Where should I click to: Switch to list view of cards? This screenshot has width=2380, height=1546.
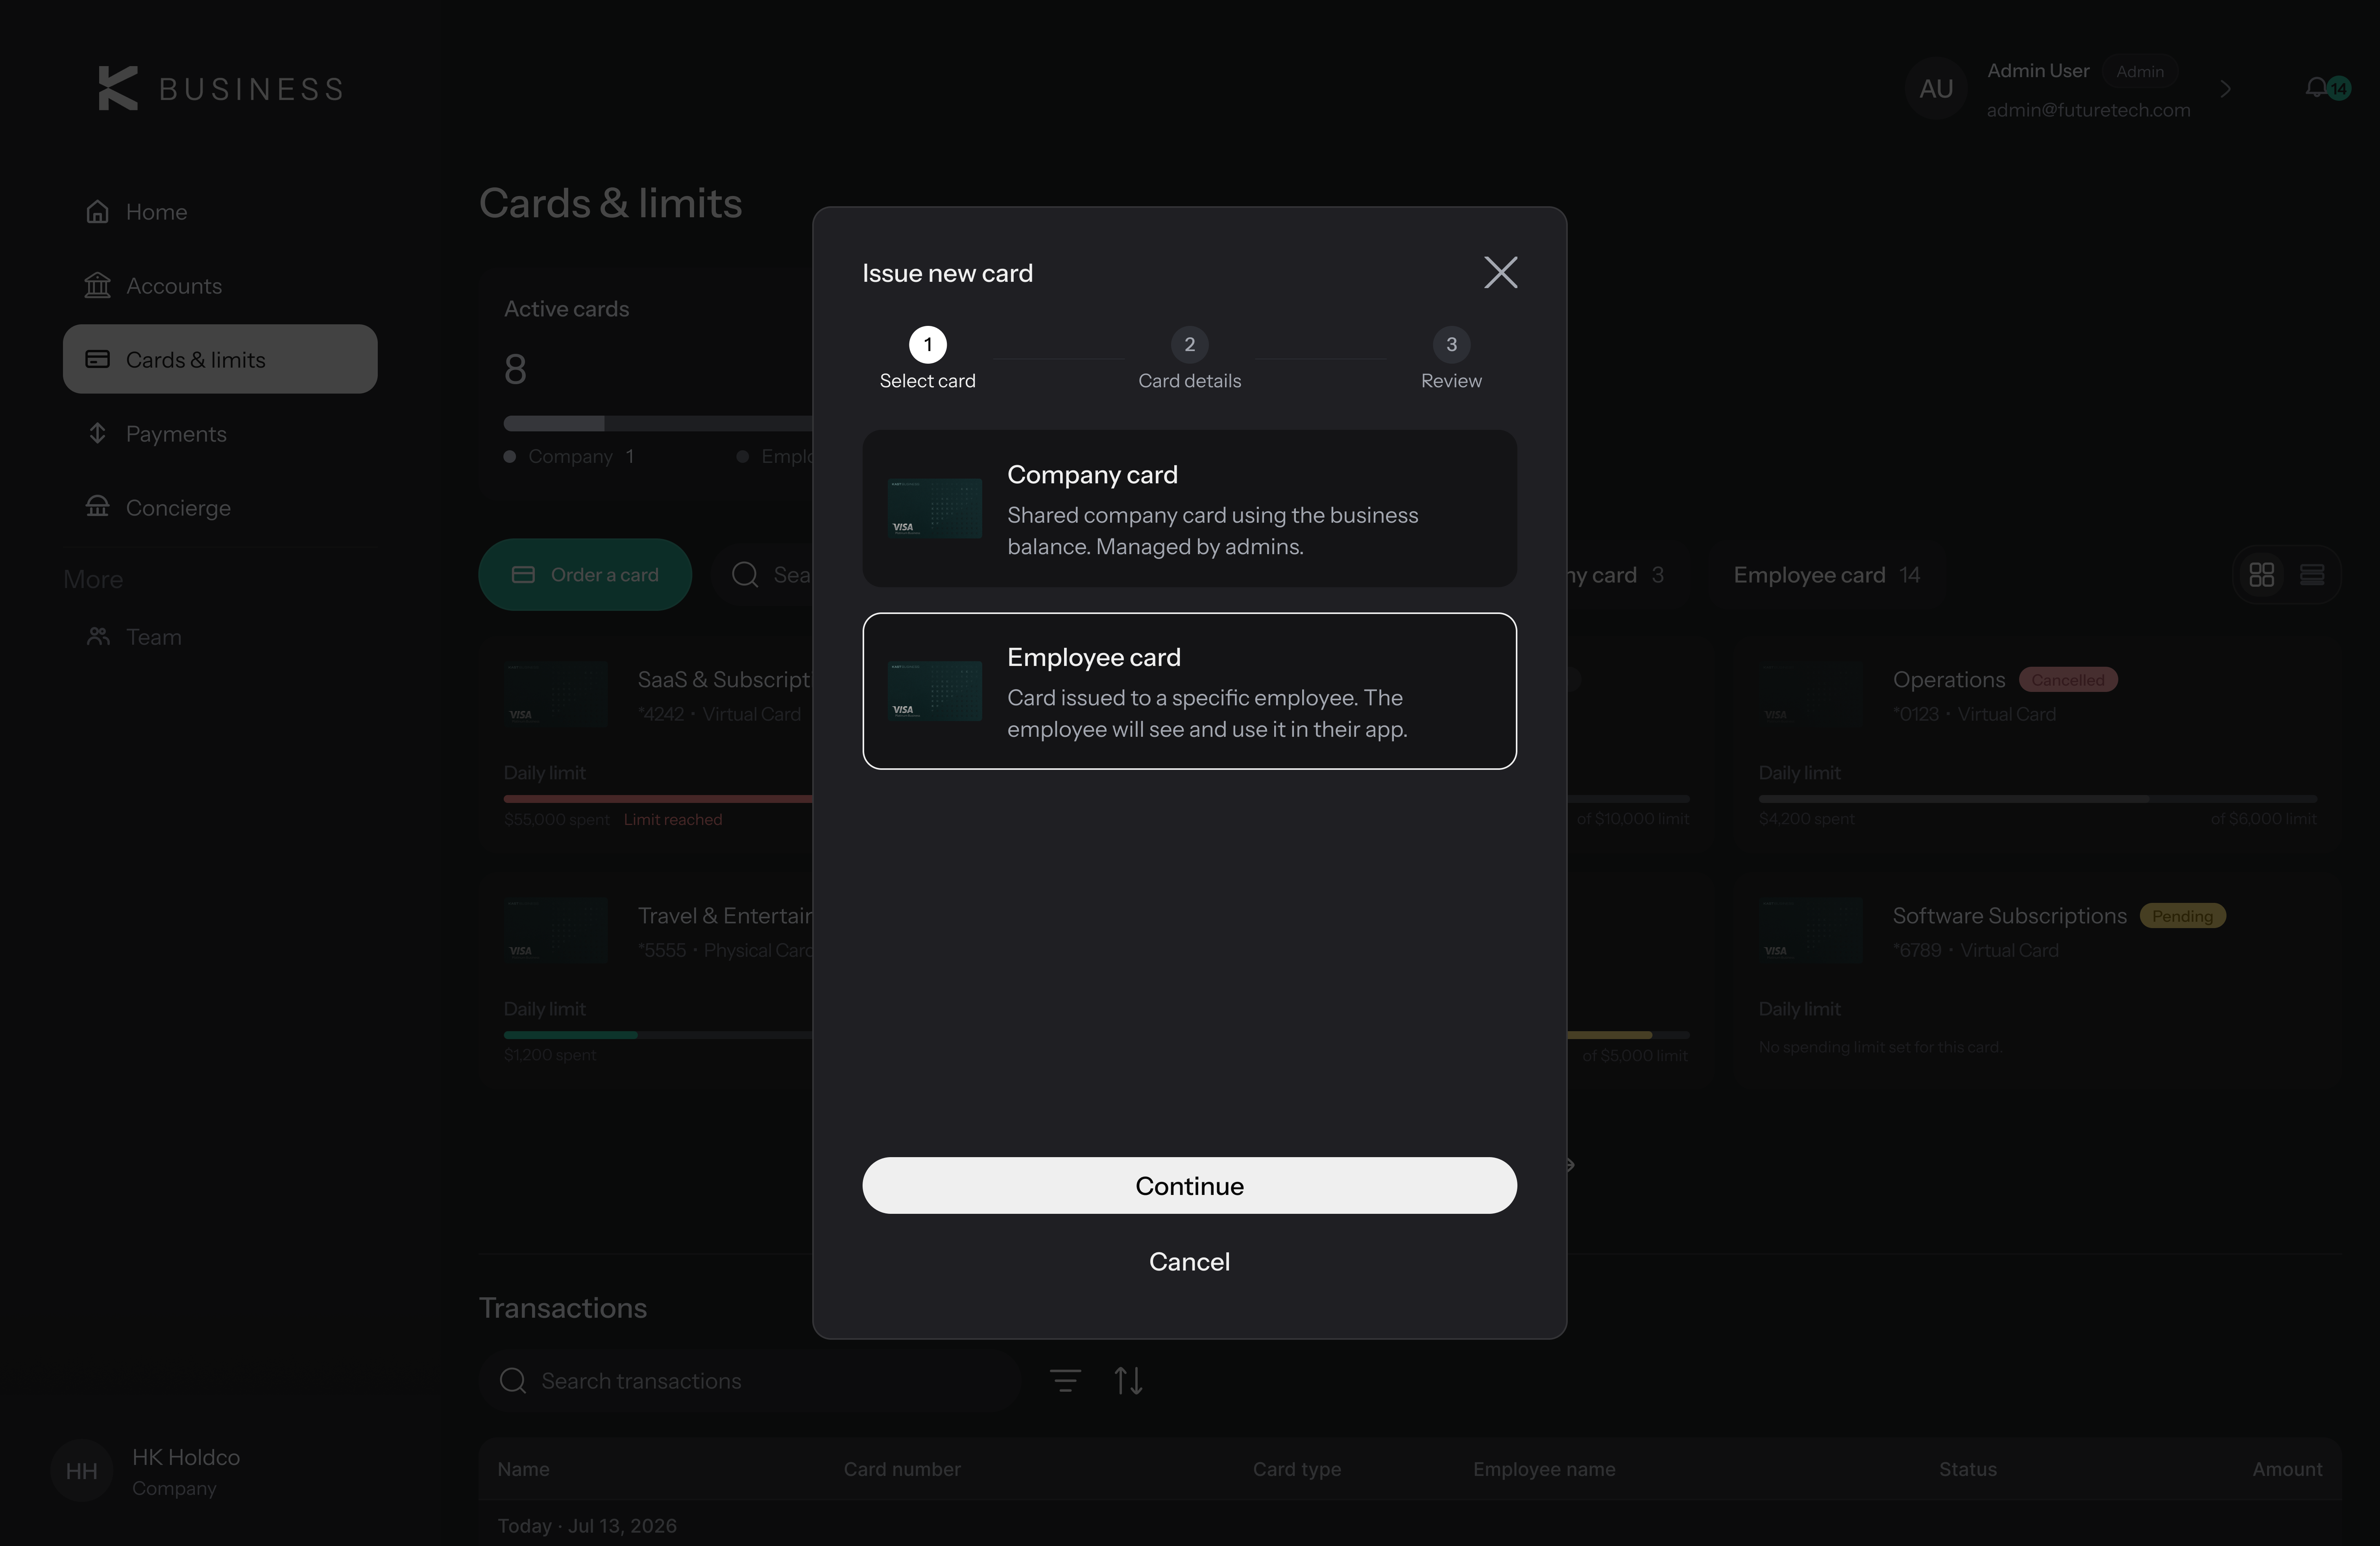[x=2312, y=575]
